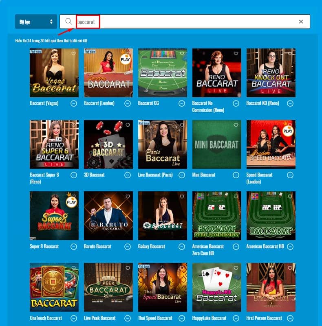Favorite Baccarat CG with the heart icon

tap(182, 53)
